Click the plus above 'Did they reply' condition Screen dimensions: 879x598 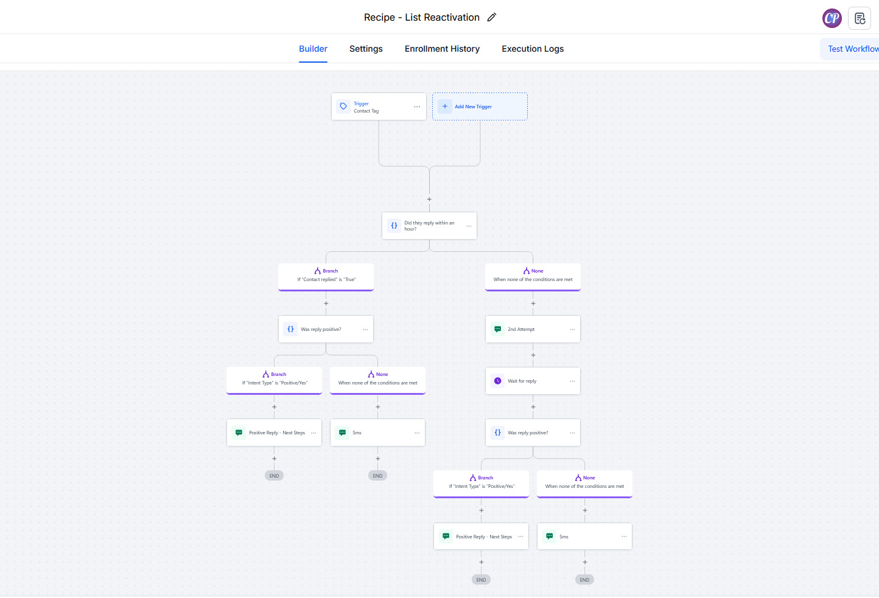429,199
